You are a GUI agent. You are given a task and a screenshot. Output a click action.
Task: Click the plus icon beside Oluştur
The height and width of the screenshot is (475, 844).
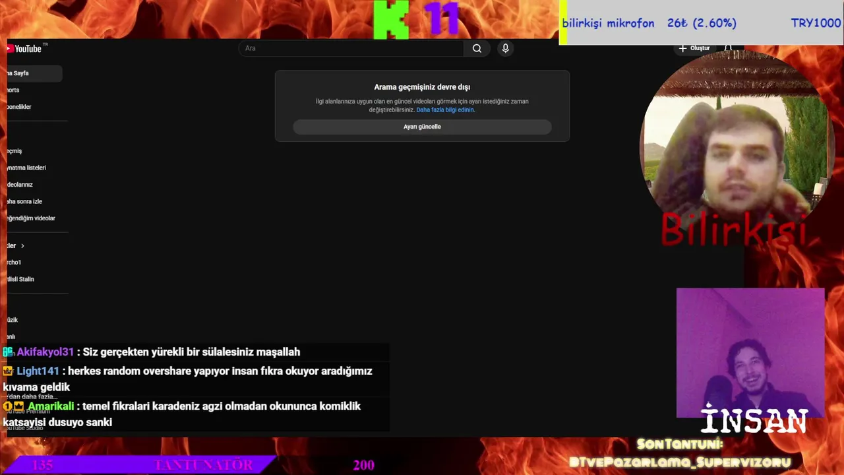pos(682,48)
